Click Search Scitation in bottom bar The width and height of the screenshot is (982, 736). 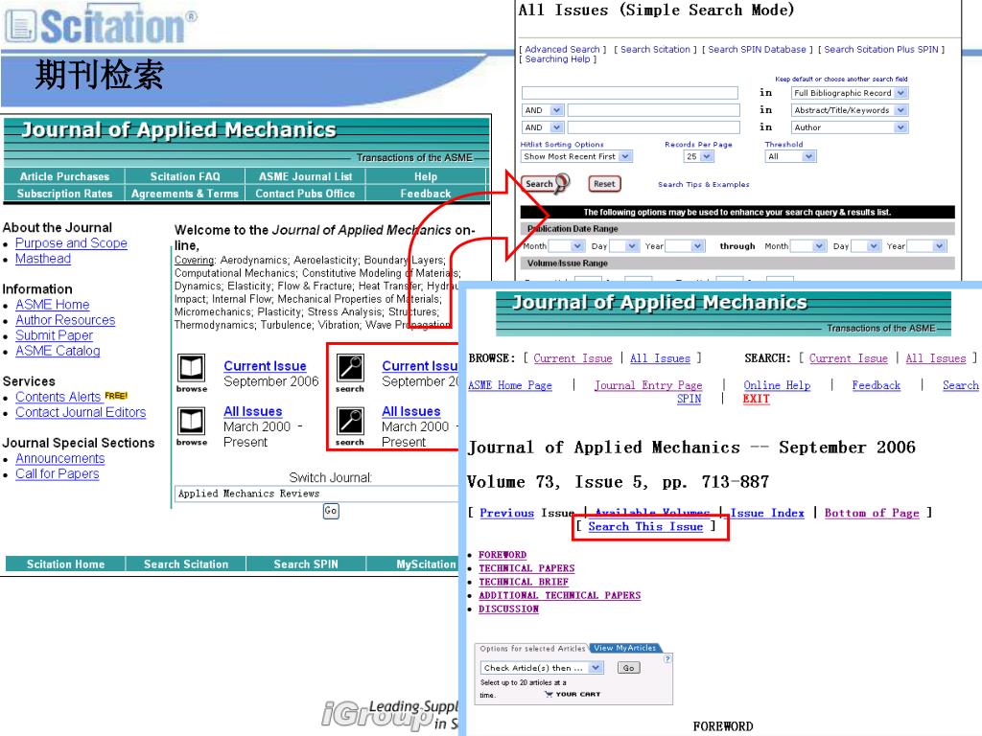pyautogui.click(x=186, y=563)
